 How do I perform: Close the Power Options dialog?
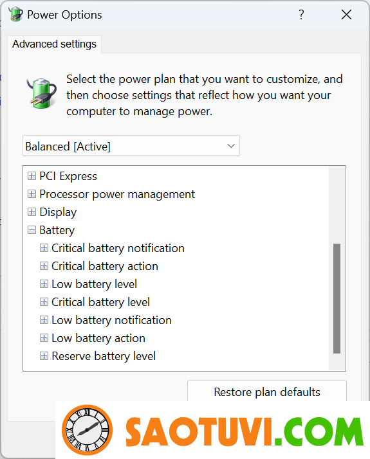346,14
